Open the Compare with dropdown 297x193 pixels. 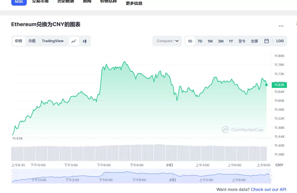point(165,41)
